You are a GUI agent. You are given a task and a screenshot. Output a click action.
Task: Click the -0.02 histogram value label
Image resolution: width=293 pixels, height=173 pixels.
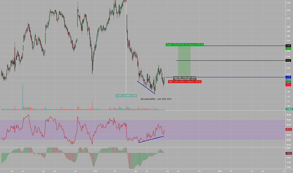pyautogui.click(x=289, y=153)
